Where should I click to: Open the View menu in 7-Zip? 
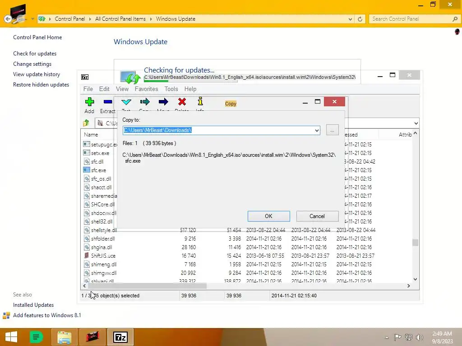click(x=122, y=89)
